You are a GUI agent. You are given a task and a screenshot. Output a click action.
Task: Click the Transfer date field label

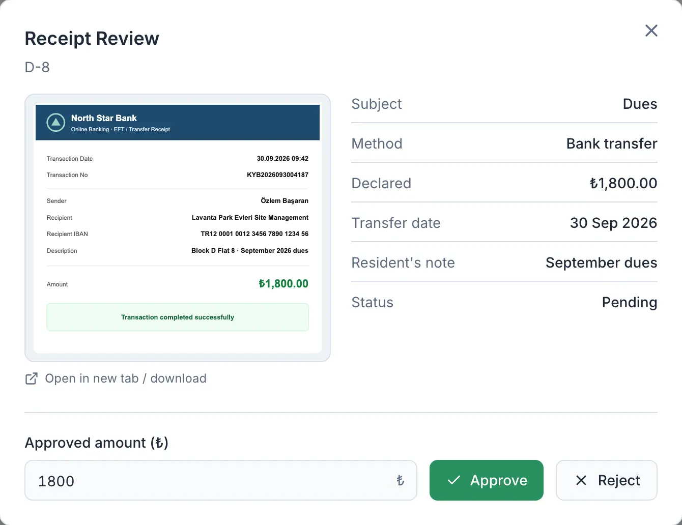[x=396, y=223]
